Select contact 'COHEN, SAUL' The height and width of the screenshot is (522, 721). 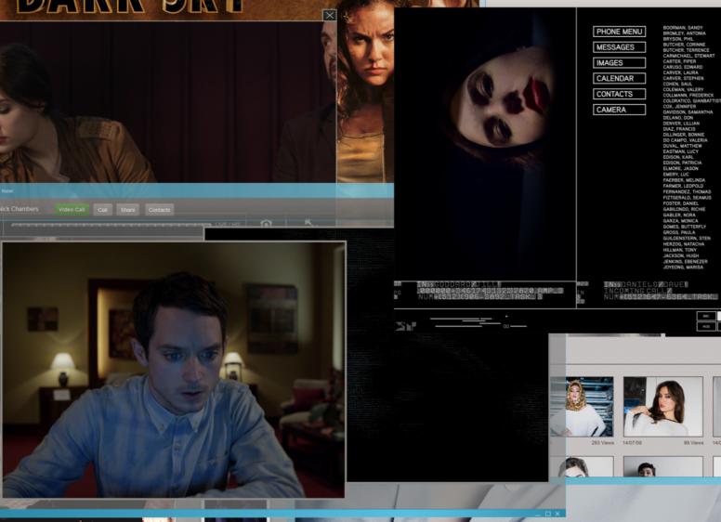677,85
